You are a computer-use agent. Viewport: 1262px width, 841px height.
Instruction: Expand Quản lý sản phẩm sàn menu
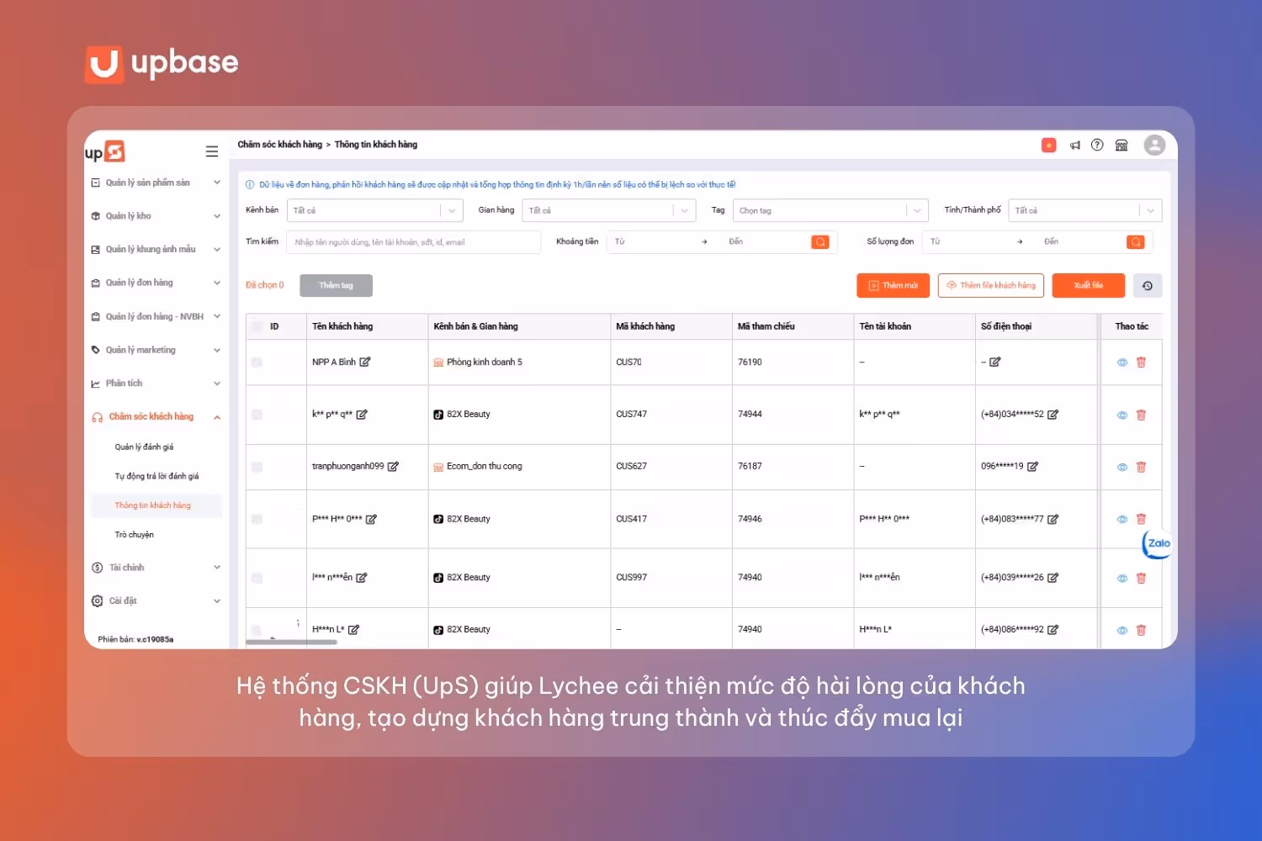[156, 182]
